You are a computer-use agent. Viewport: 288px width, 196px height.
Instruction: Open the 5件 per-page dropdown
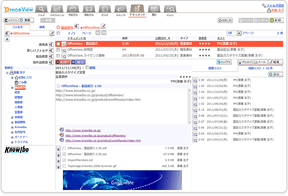click(239, 33)
